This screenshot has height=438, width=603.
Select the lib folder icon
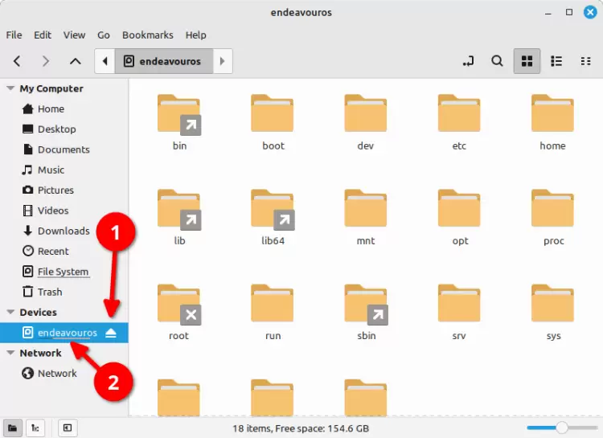point(179,210)
